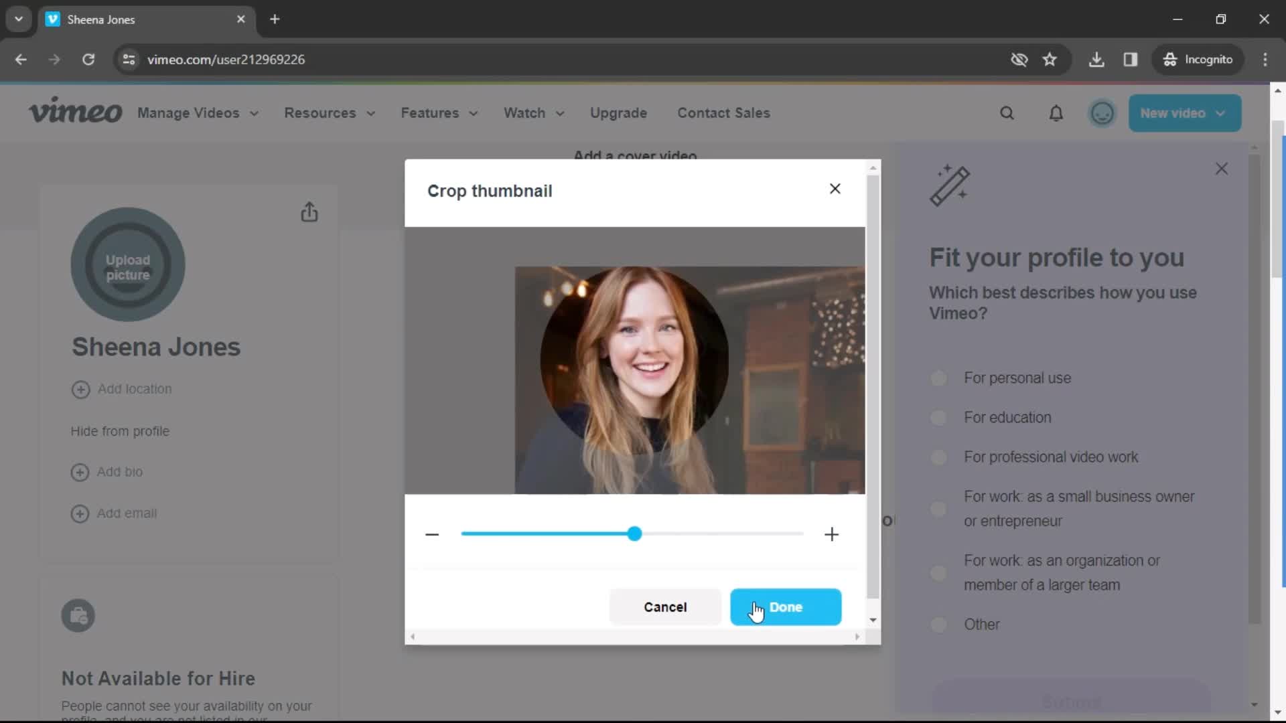Close the Fit your profile panel
This screenshot has width=1286, height=723.
coord(1222,169)
